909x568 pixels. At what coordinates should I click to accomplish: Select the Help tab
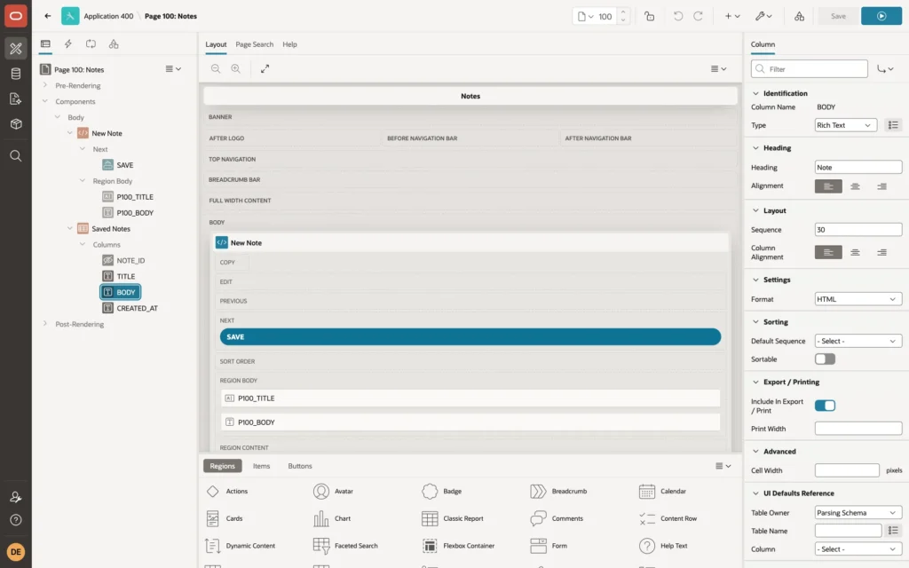pyautogui.click(x=290, y=44)
